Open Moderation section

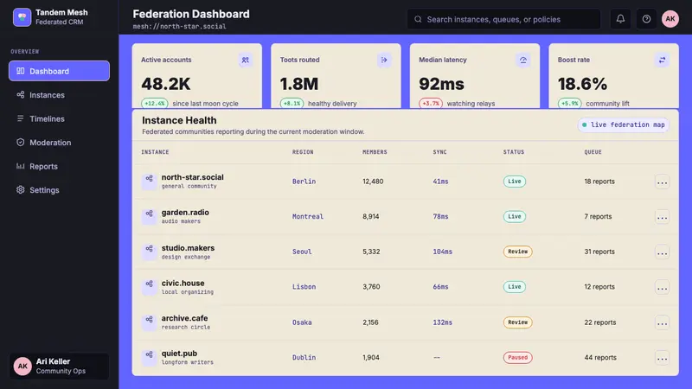tap(59, 143)
